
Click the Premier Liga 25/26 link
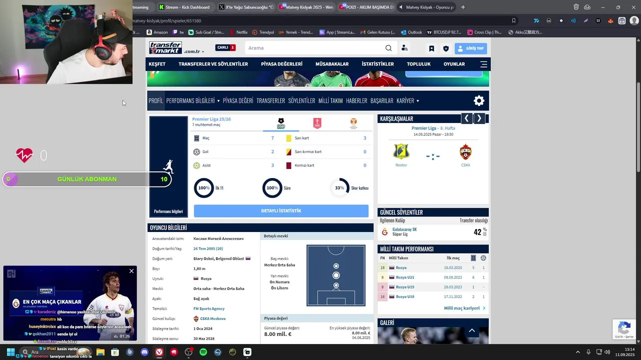211,119
